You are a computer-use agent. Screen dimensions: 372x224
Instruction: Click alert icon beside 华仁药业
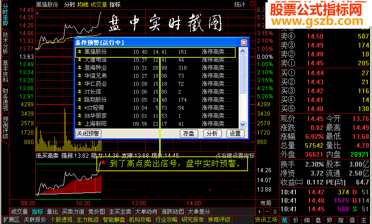[x=79, y=83]
